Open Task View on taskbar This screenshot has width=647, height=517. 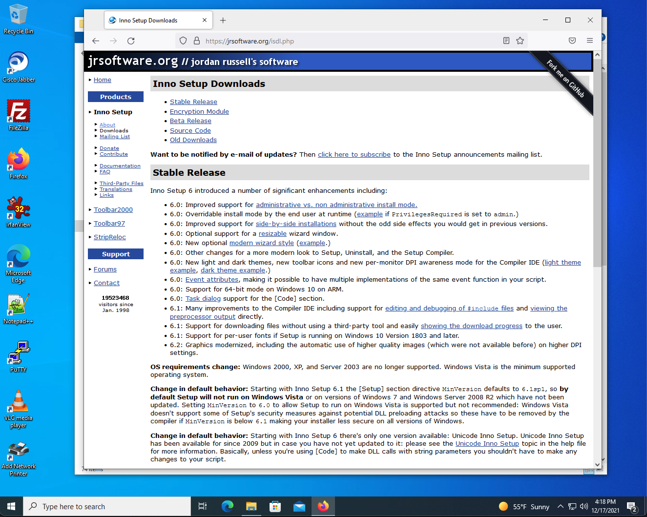tap(203, 507)
